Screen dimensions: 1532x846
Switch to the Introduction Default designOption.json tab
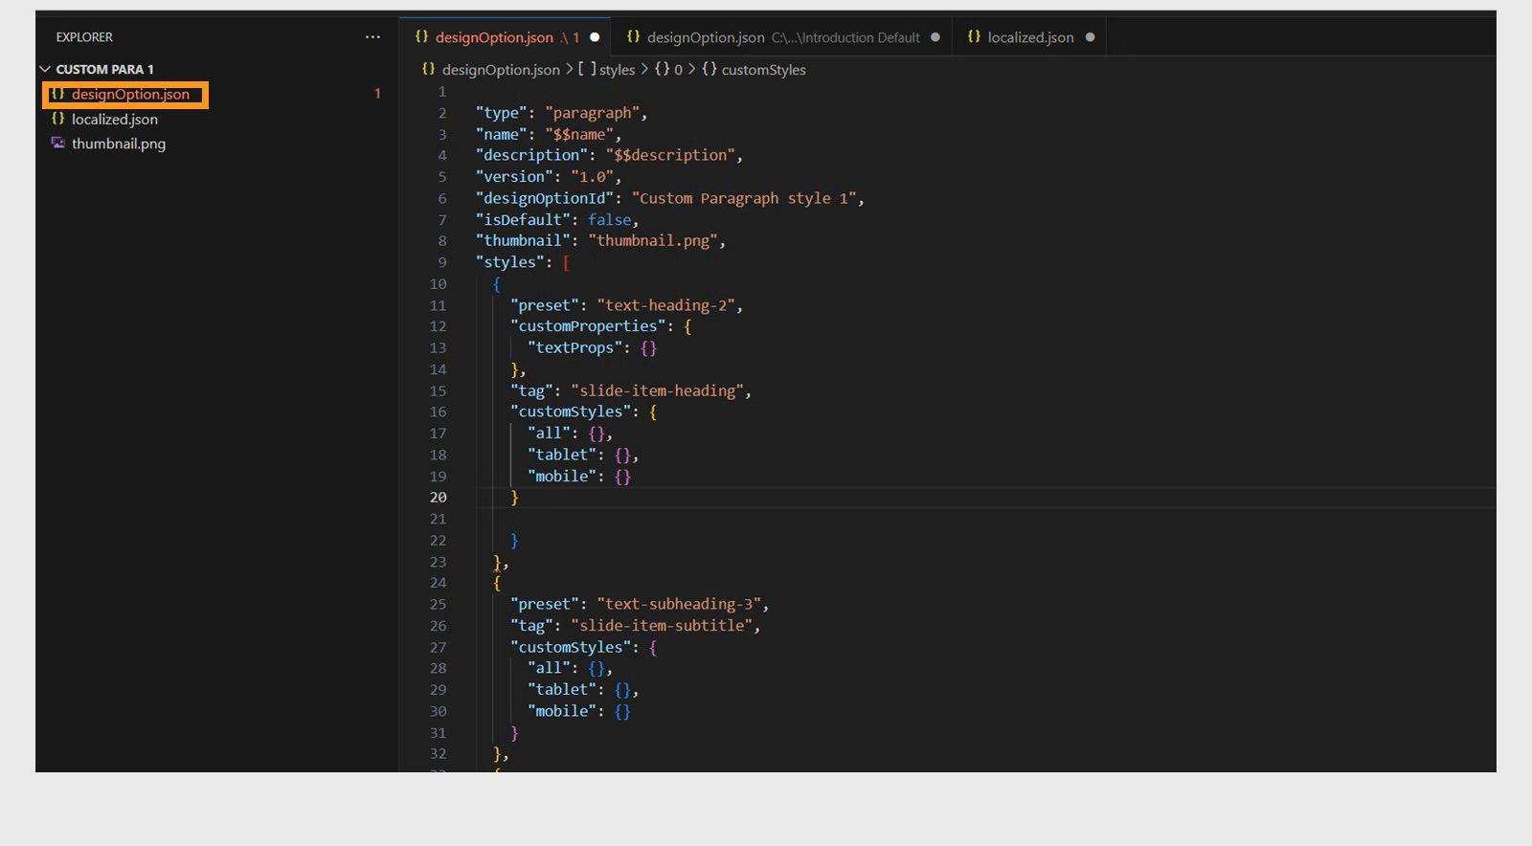(x=773, y=37)
